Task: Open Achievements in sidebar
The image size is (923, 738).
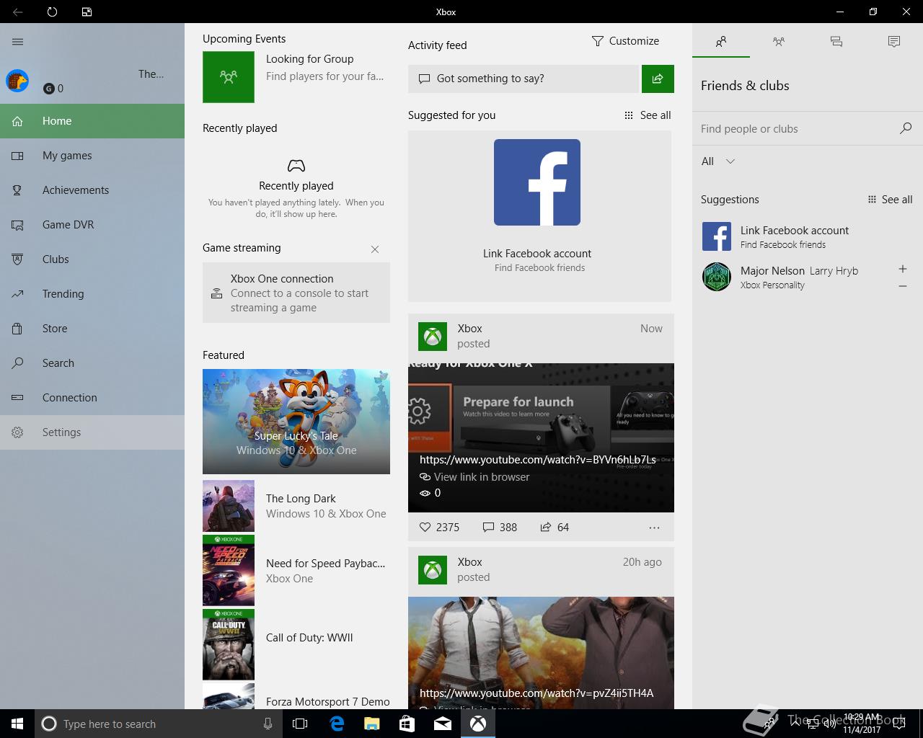Action: [x=92, y=190]
